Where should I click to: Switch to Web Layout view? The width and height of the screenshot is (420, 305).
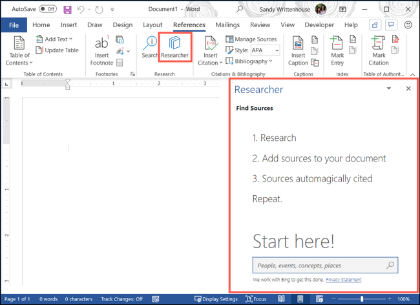point(319,299)
